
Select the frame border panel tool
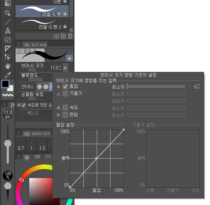[8, 40]
